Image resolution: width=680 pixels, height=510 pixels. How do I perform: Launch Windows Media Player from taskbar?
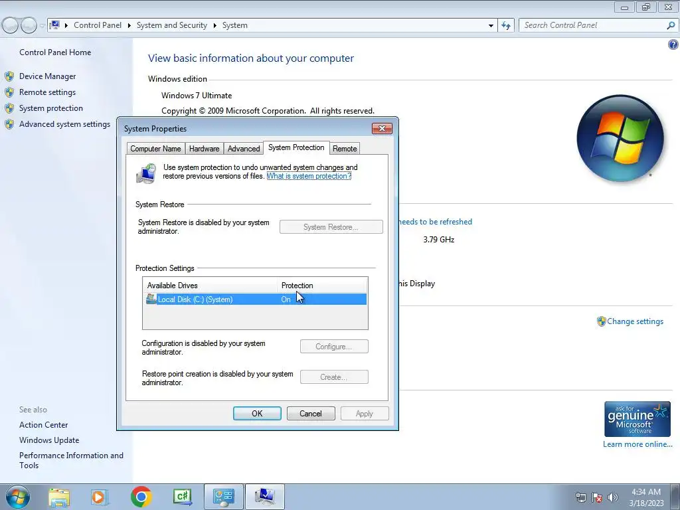pos(99,497)
